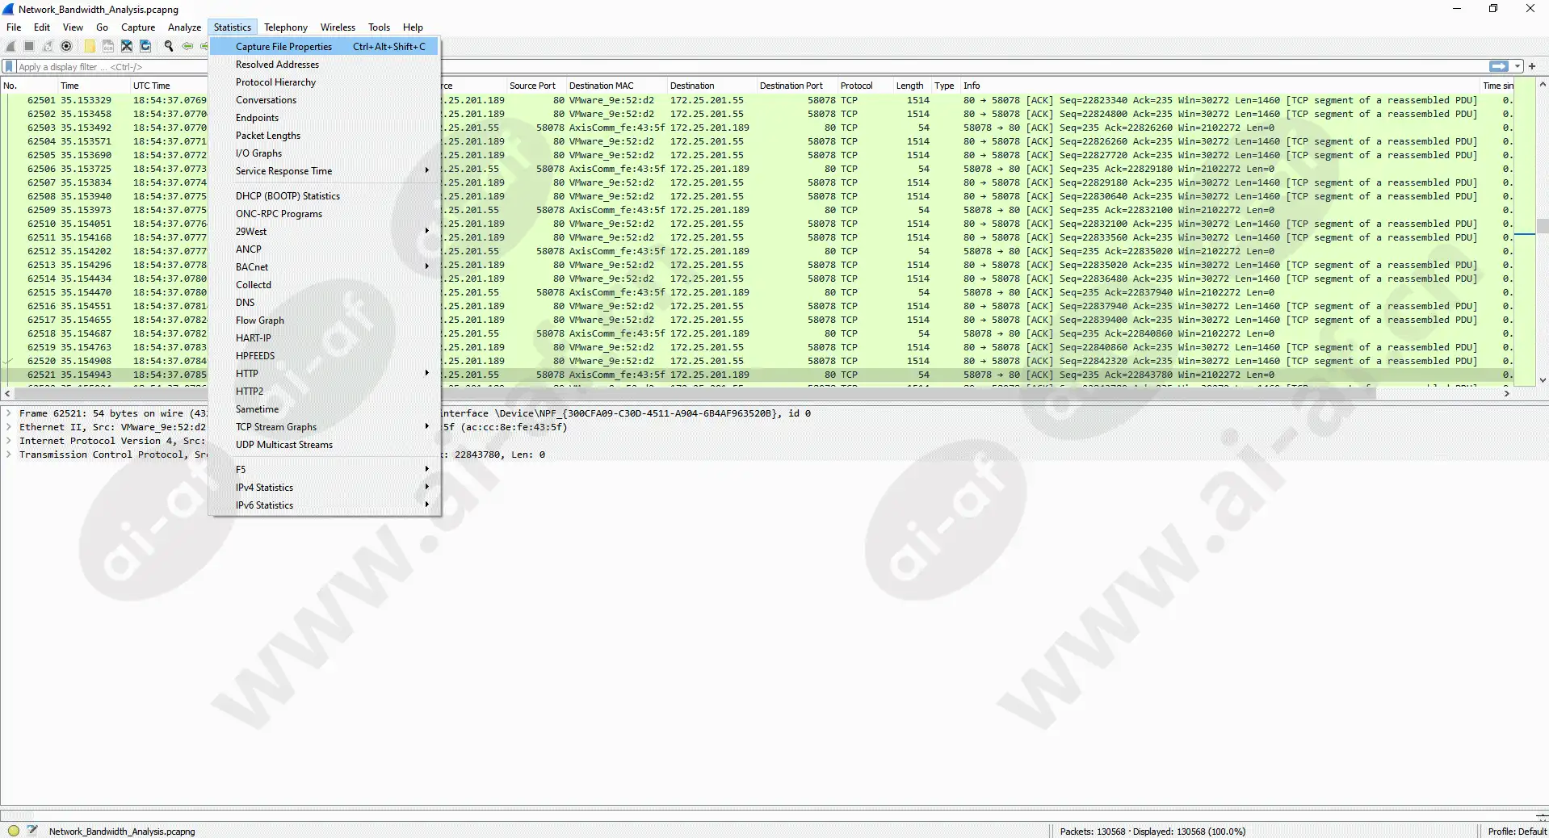
Task: Click the shark fin start capture icon
Action: coord(10,46)
